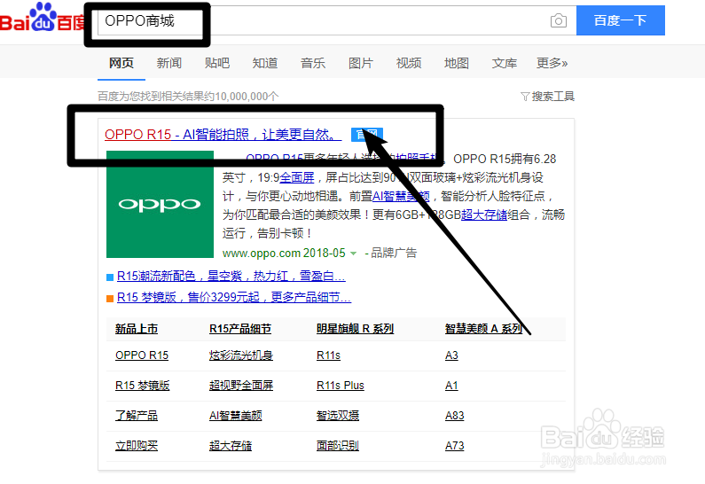This screenshot has width=705, height=484.
Task: Switch to the 图片 tab
Action: coord(361,63)
